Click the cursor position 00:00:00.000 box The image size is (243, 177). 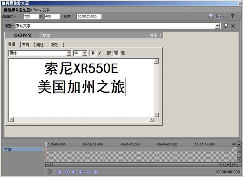228,172
